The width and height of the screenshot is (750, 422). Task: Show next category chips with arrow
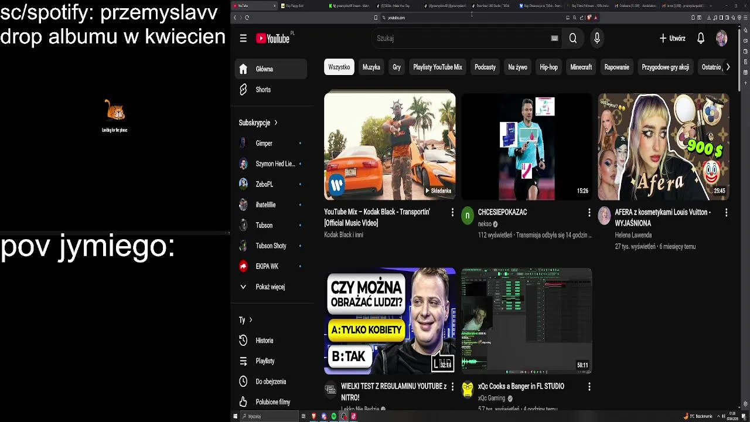pos(728,67)
